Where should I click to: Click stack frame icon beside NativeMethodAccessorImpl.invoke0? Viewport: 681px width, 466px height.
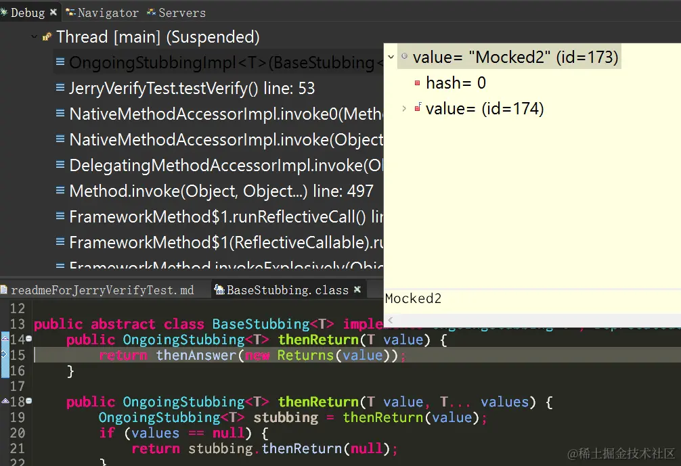[60, 113]
